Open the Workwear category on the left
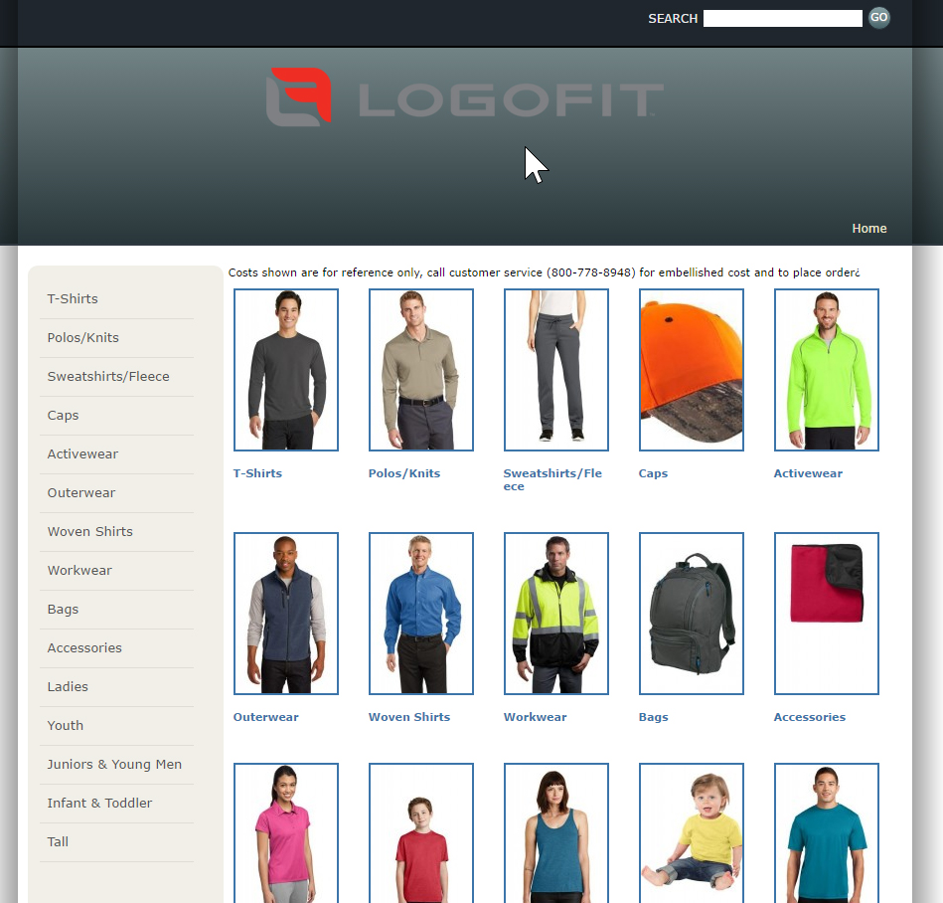943x903 pixels. click(x=79, y=570)
